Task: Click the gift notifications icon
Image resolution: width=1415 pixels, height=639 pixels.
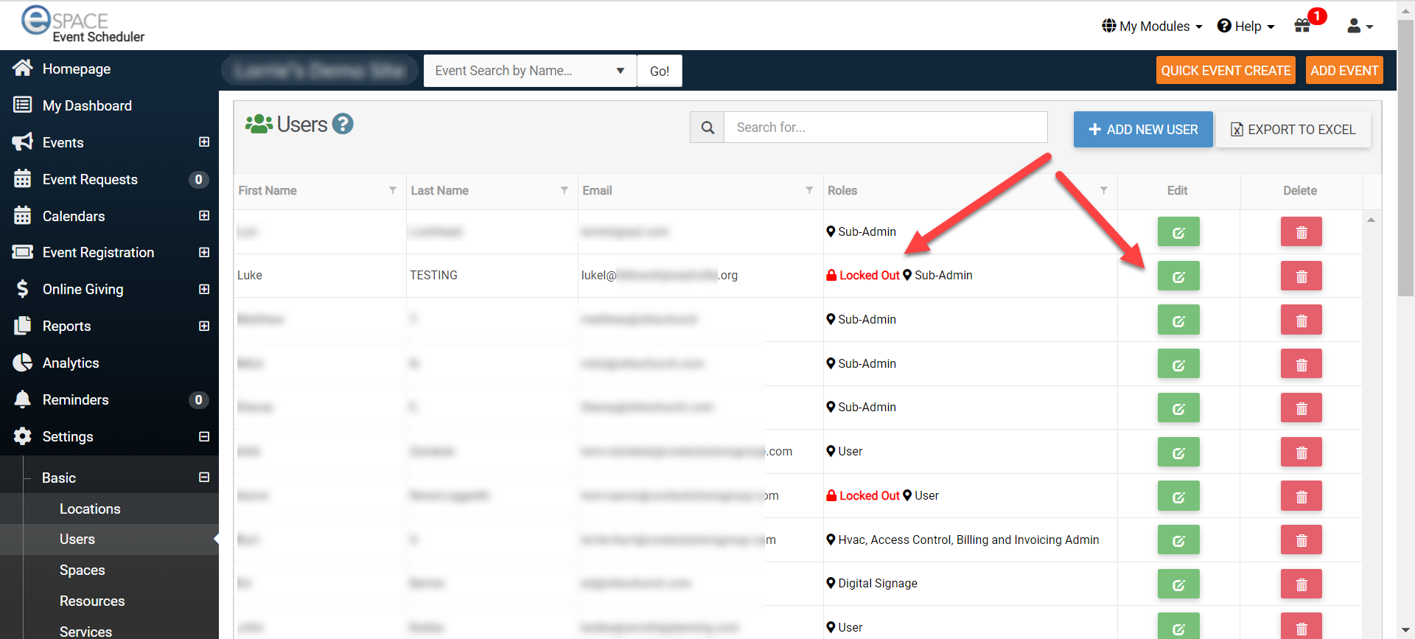Action: coord(1302,26)
